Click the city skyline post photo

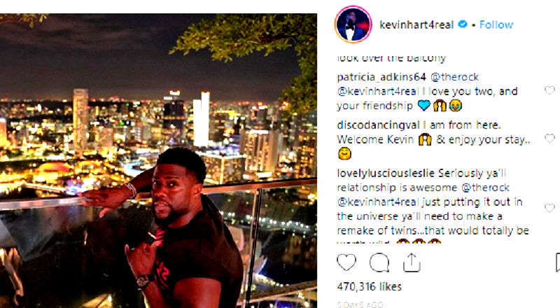coord(158,161)
